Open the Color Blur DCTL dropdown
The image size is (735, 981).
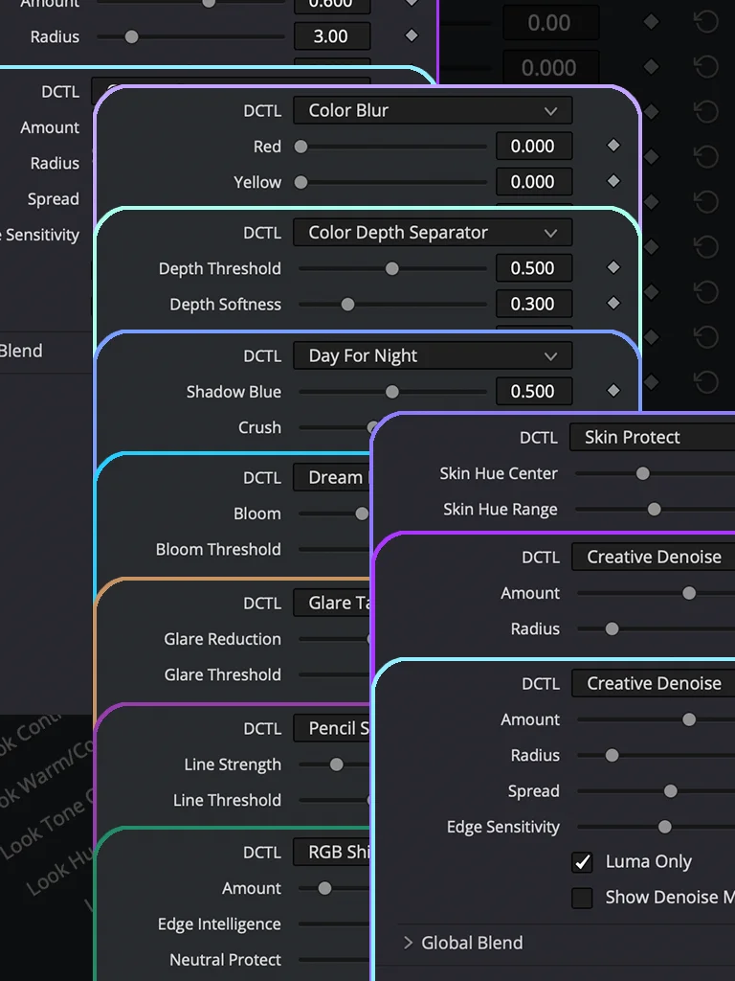tap(433, 111)
